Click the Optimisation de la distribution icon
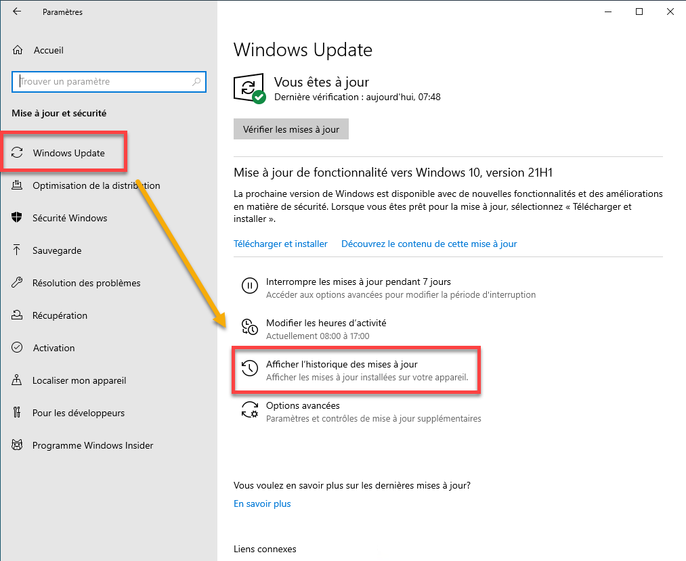This screenshot has height=561, width=686. click(x=17, y=185)
